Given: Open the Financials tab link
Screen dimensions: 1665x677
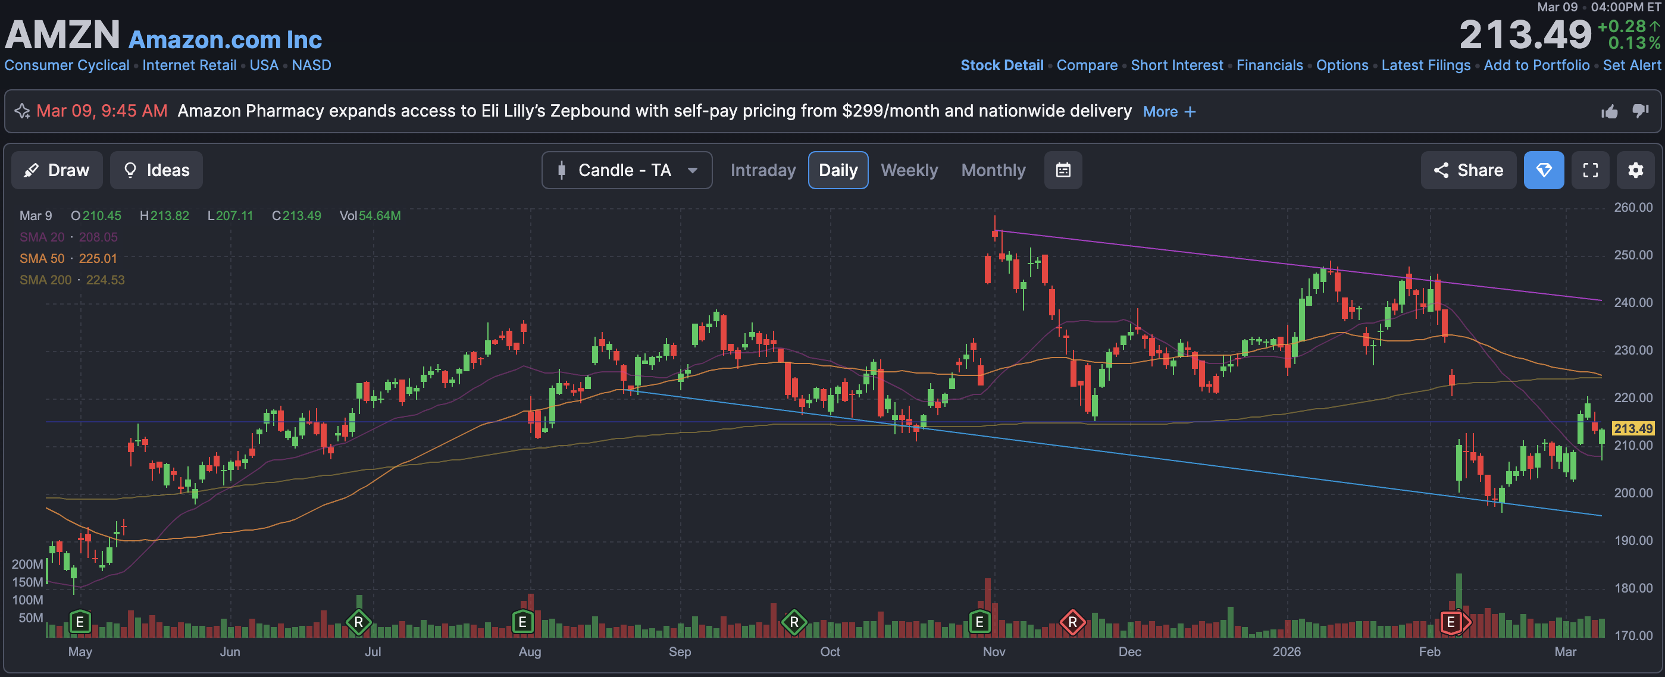Looking at the screenshot, I should tap(1269, 65).
